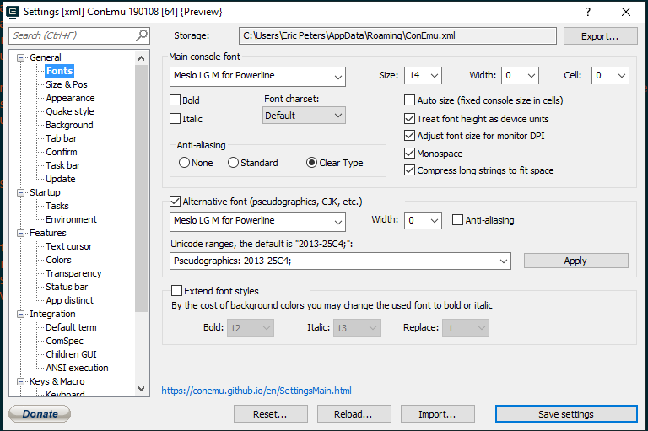This screenshot has height=431, width=648.
Task: Click the Storage path field
Action: (x=397, y=36)
